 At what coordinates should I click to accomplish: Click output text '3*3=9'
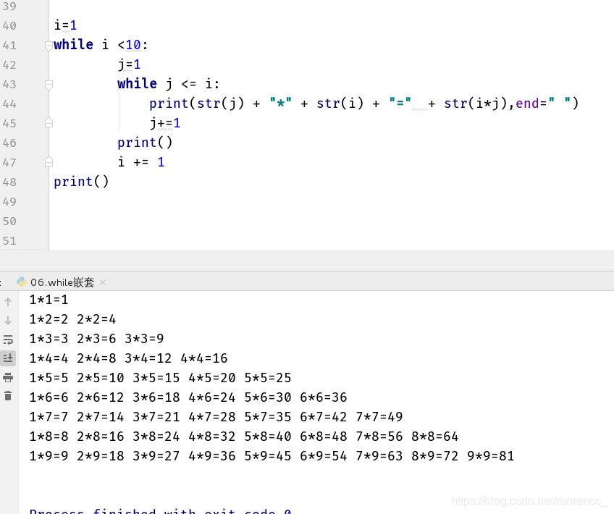[x=144, y=339]
